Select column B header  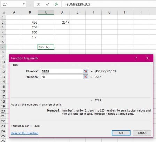point(30,12)
